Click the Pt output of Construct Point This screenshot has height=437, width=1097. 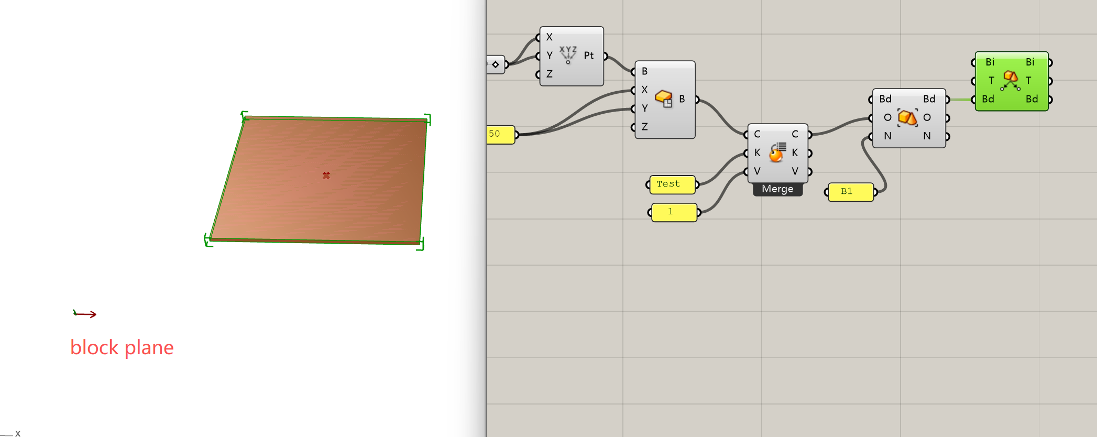589,56
